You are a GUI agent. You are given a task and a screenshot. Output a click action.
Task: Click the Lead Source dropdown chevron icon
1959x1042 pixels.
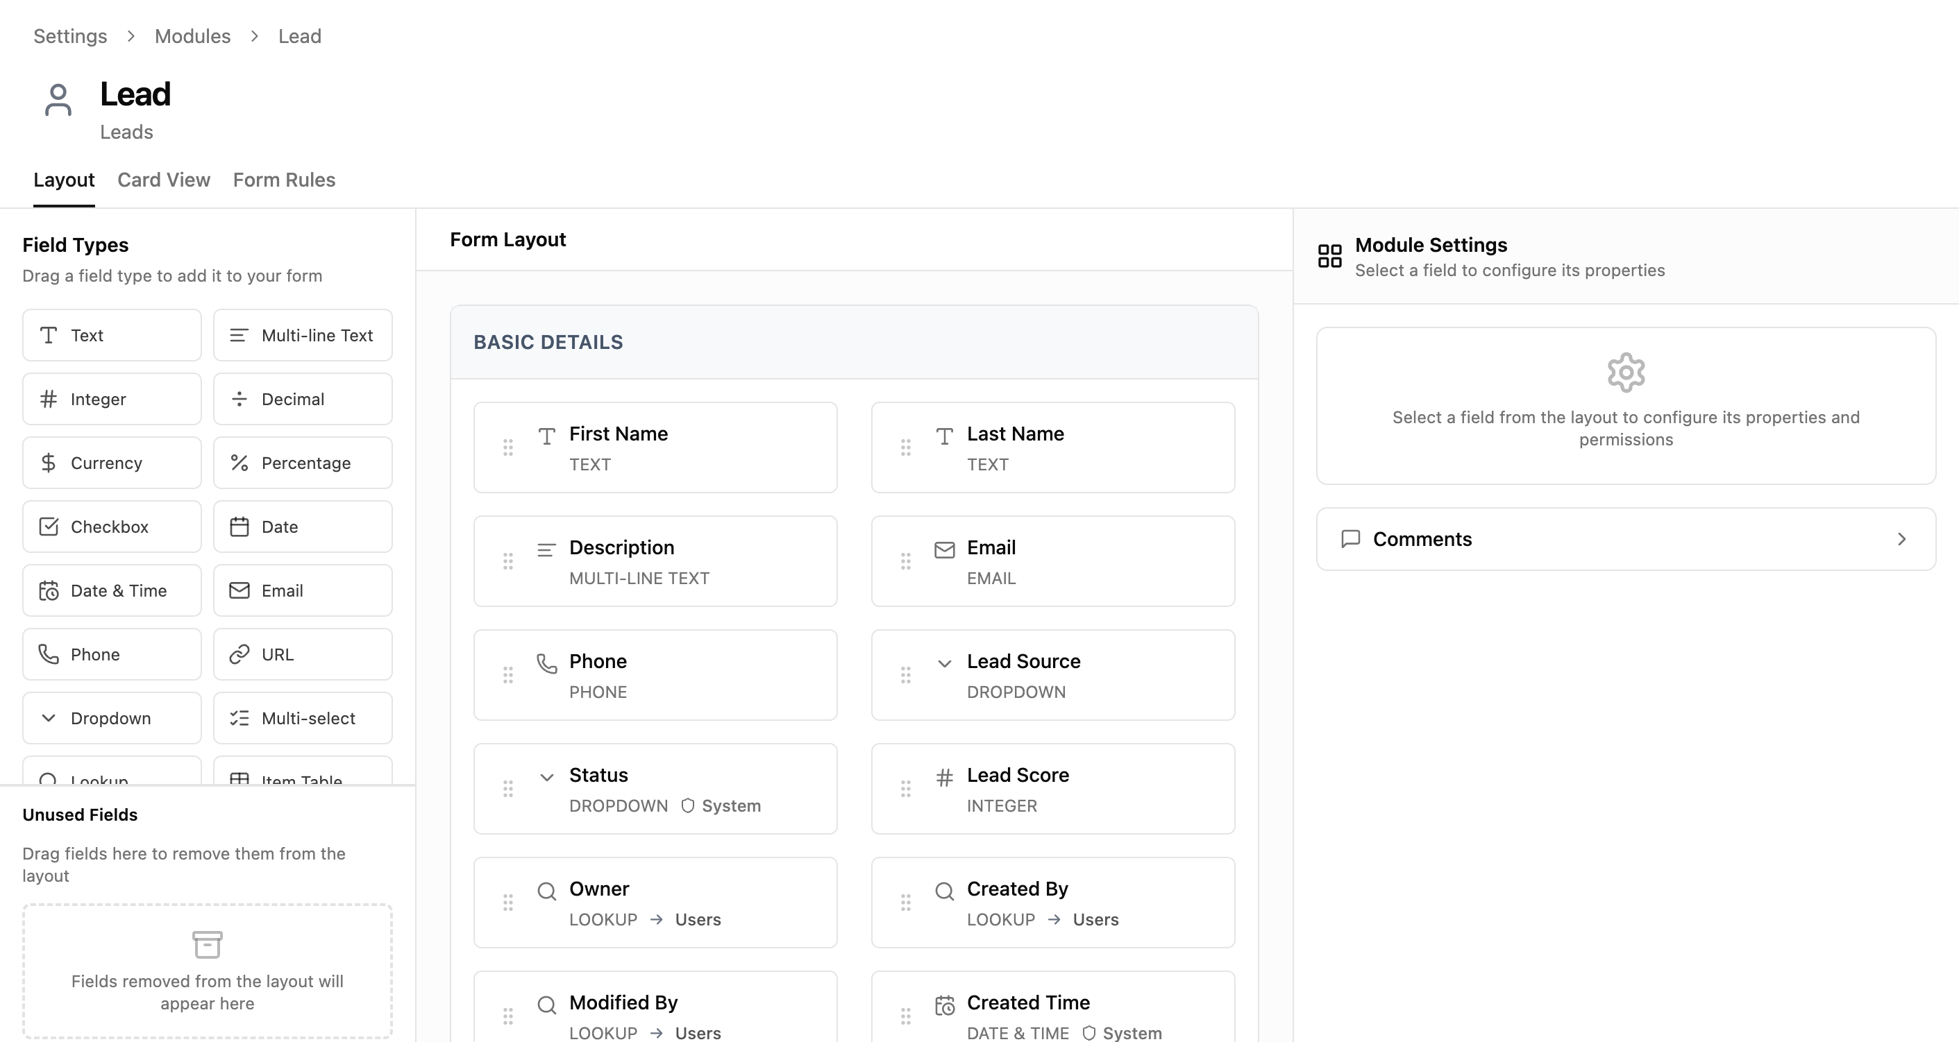coord(945,663)
